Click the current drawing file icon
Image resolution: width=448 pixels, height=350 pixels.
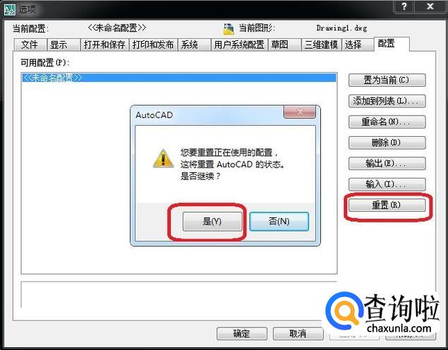click(229, 28)
